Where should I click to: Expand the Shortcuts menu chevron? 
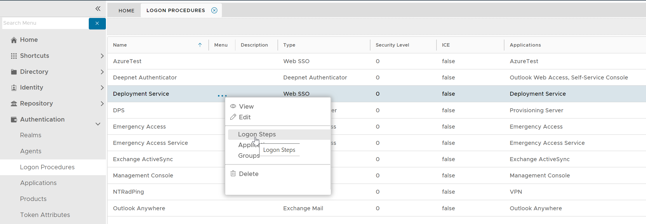click(102, 56)
